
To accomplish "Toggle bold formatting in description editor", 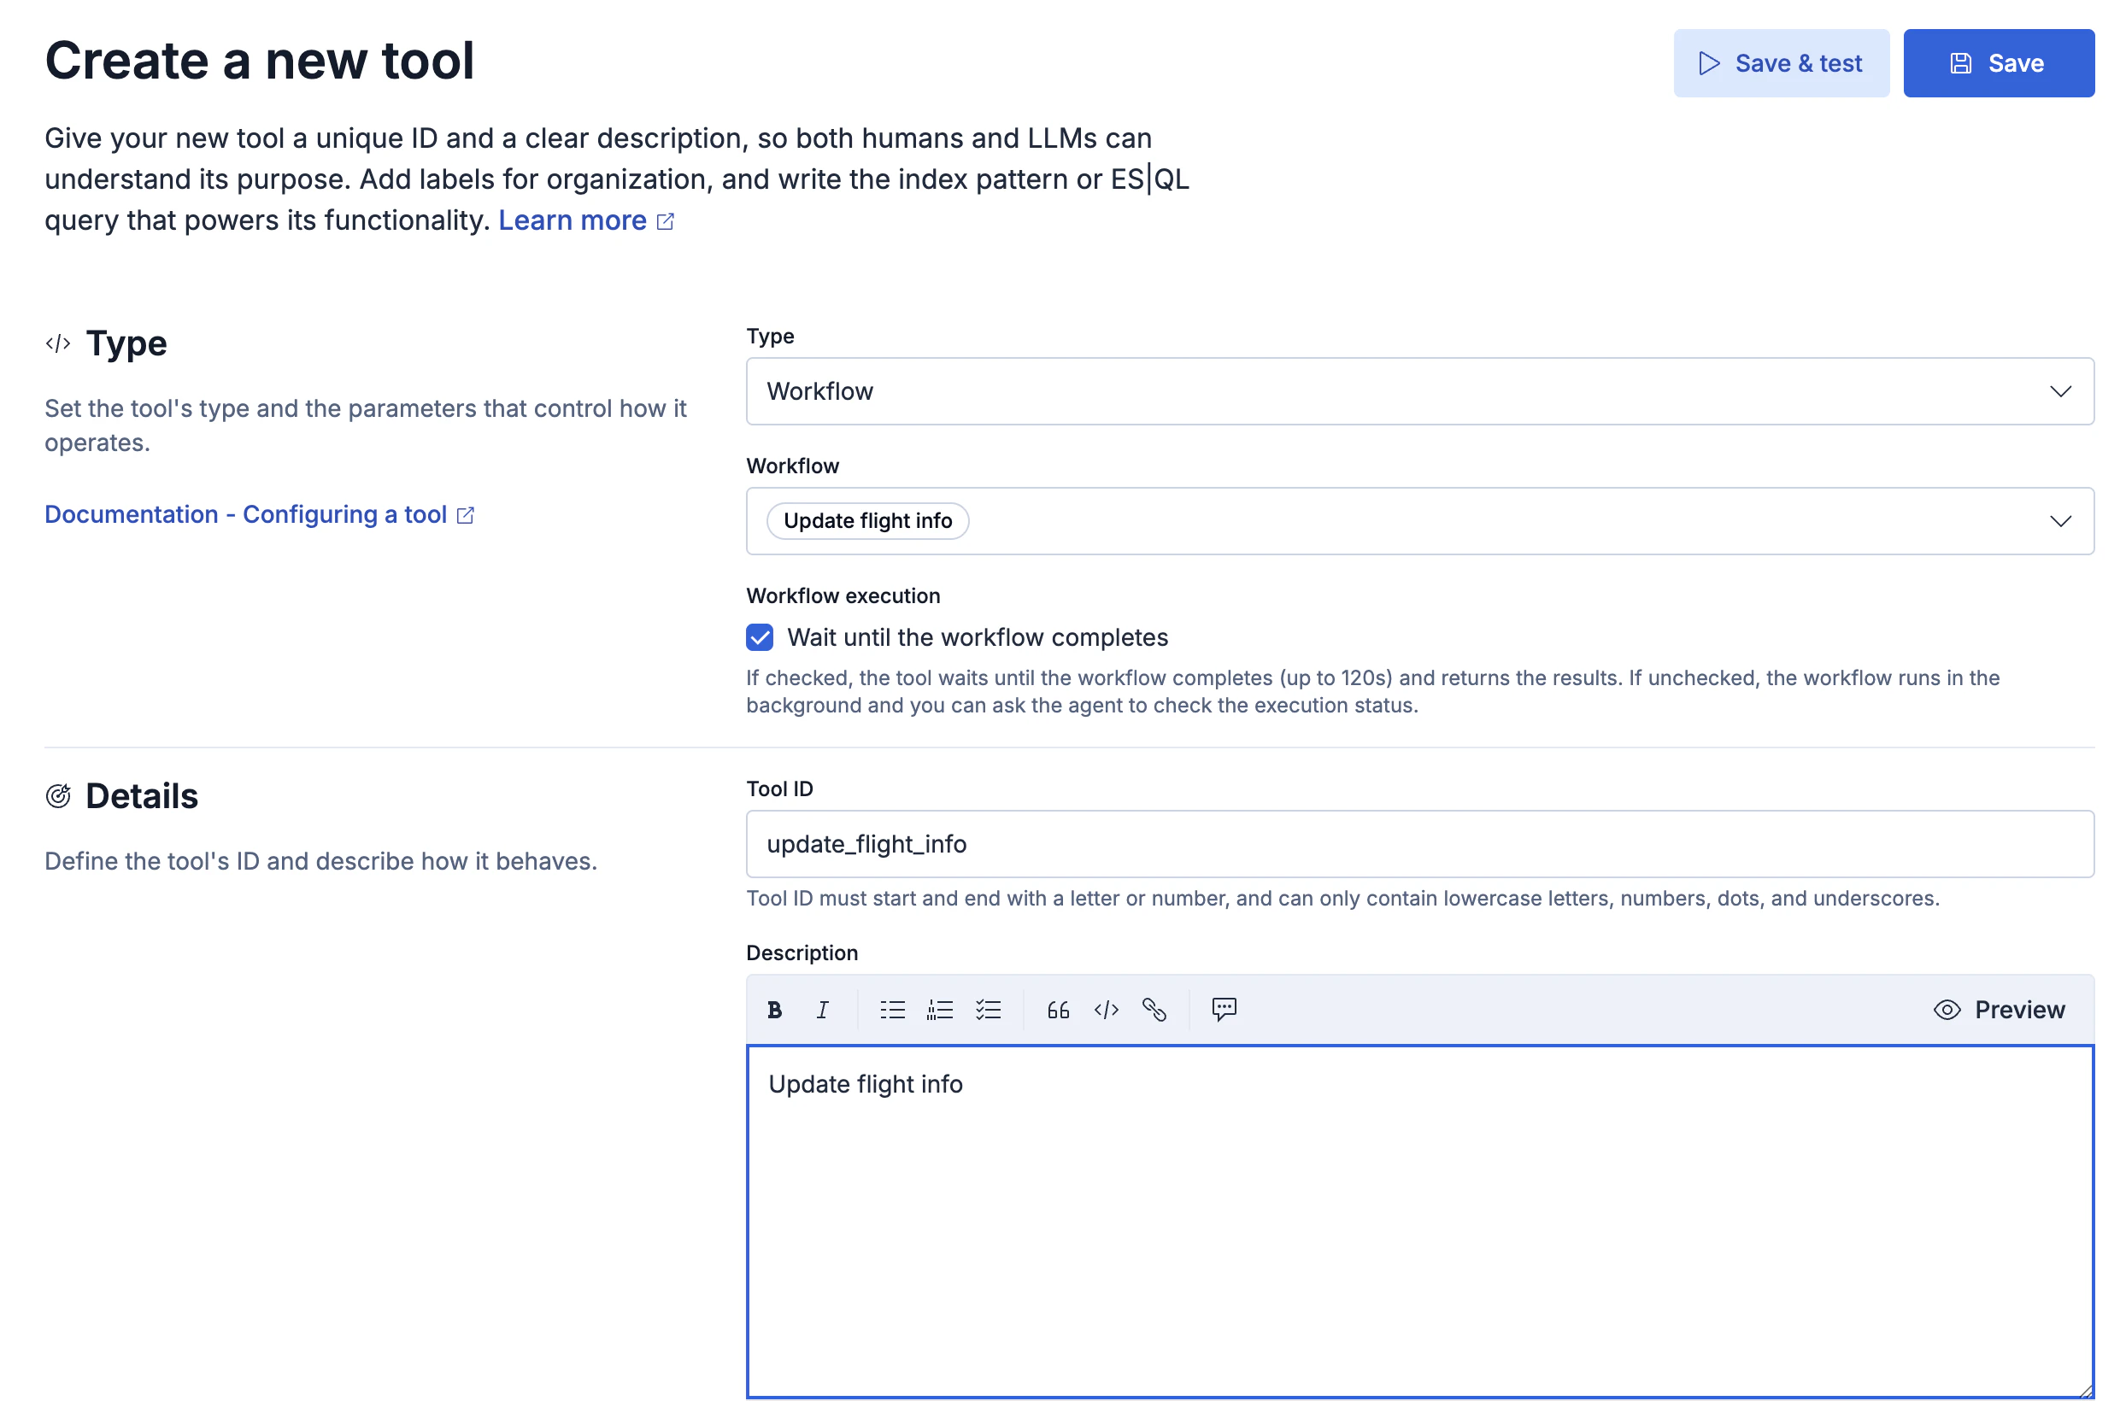I will point(774,1010).
